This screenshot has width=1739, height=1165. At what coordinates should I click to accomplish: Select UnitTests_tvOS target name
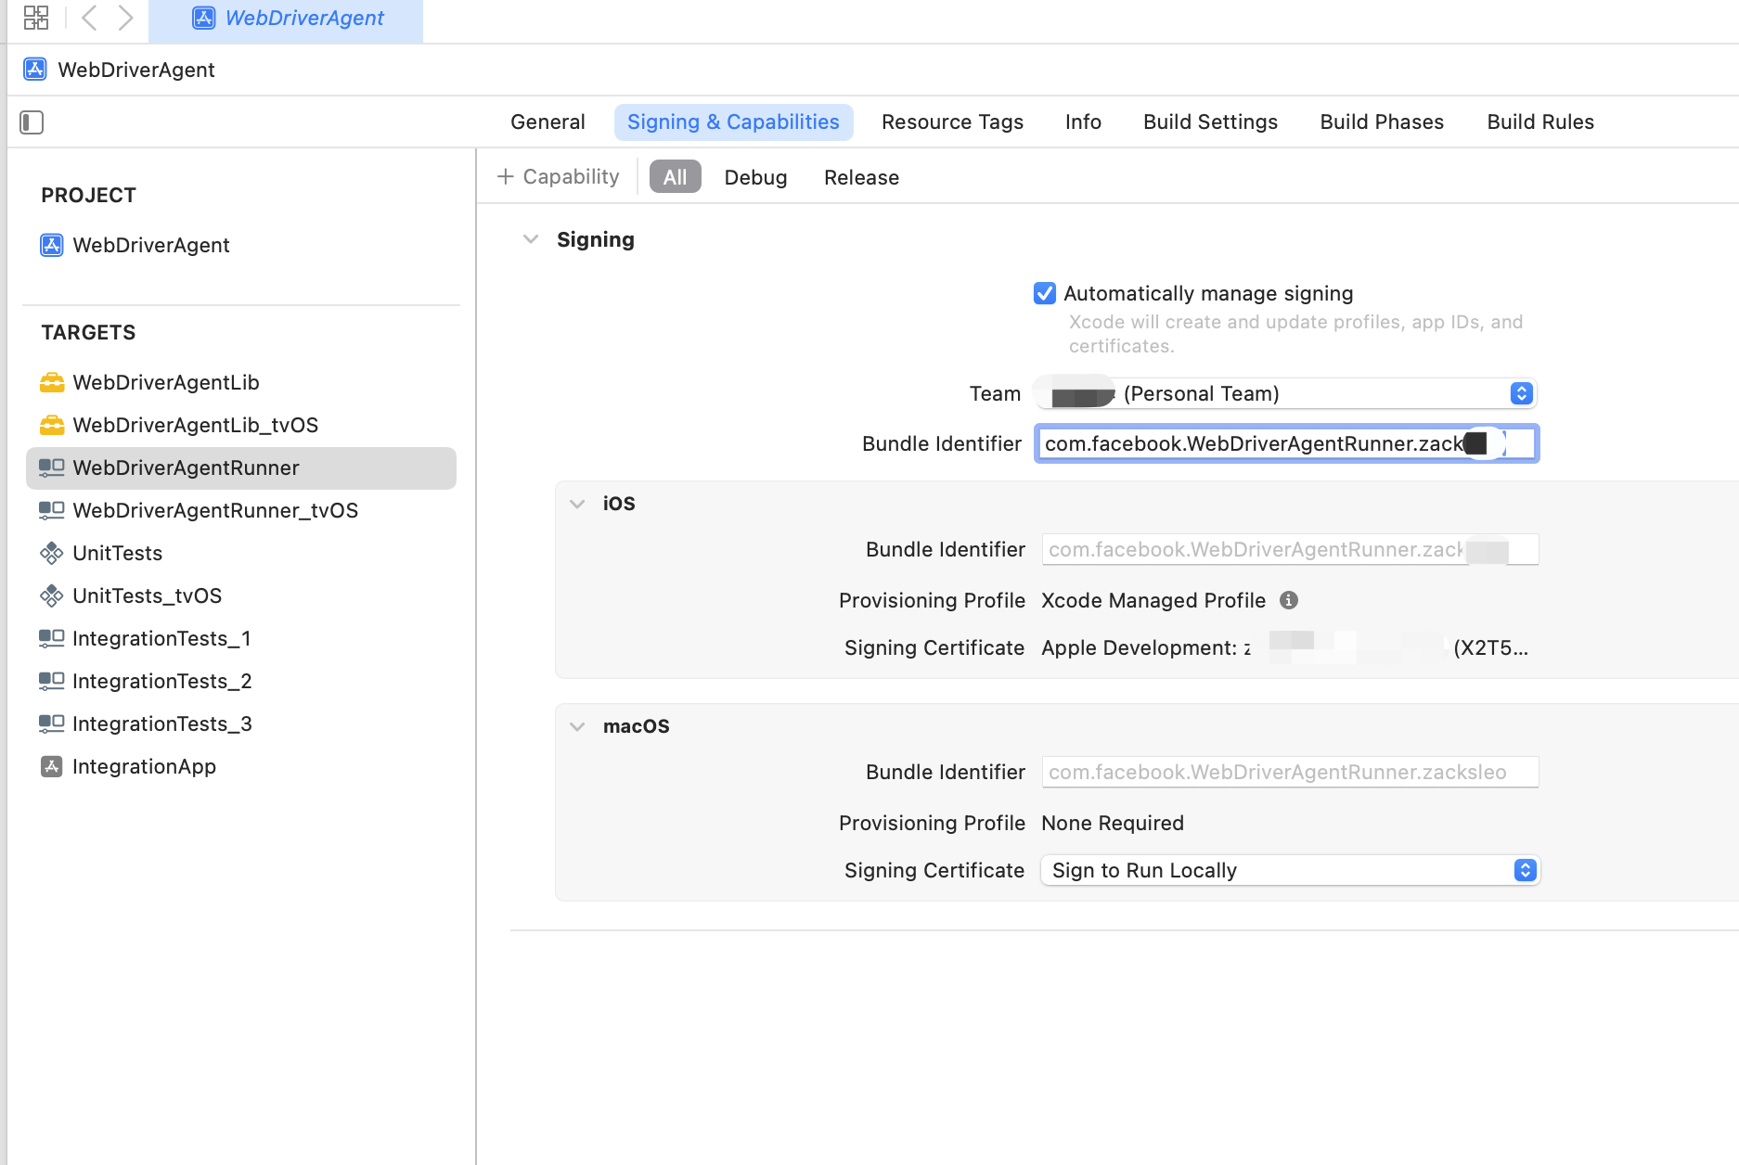pyautogui.click(x=148, y=595)
